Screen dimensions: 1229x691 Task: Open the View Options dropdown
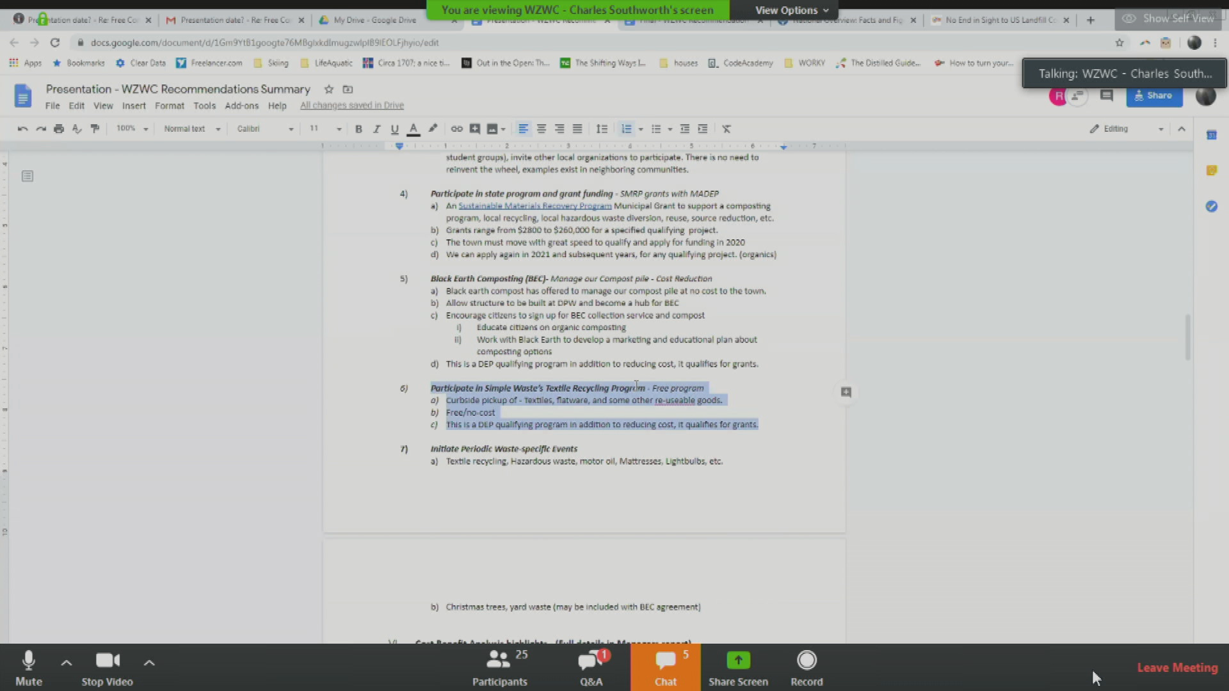tap(791, 10)
